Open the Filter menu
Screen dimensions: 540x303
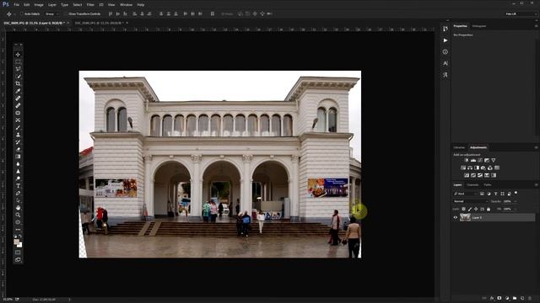pyautogui.click(x=90, y=5)
